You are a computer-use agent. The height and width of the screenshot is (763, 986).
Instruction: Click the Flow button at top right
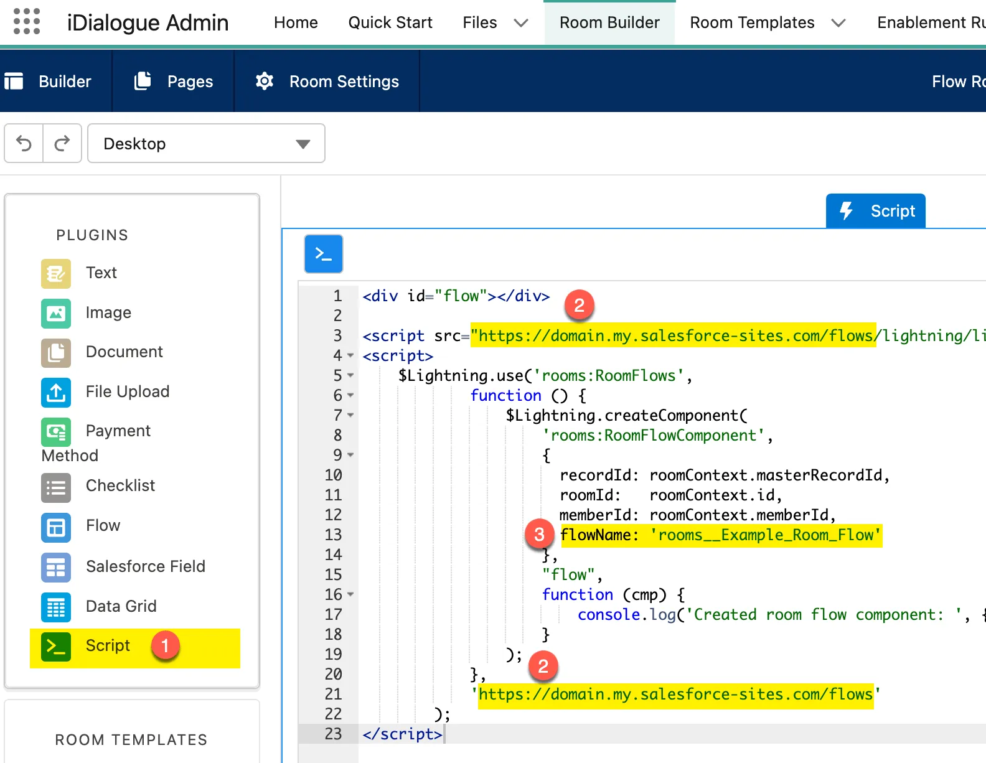tap(959, 82)
